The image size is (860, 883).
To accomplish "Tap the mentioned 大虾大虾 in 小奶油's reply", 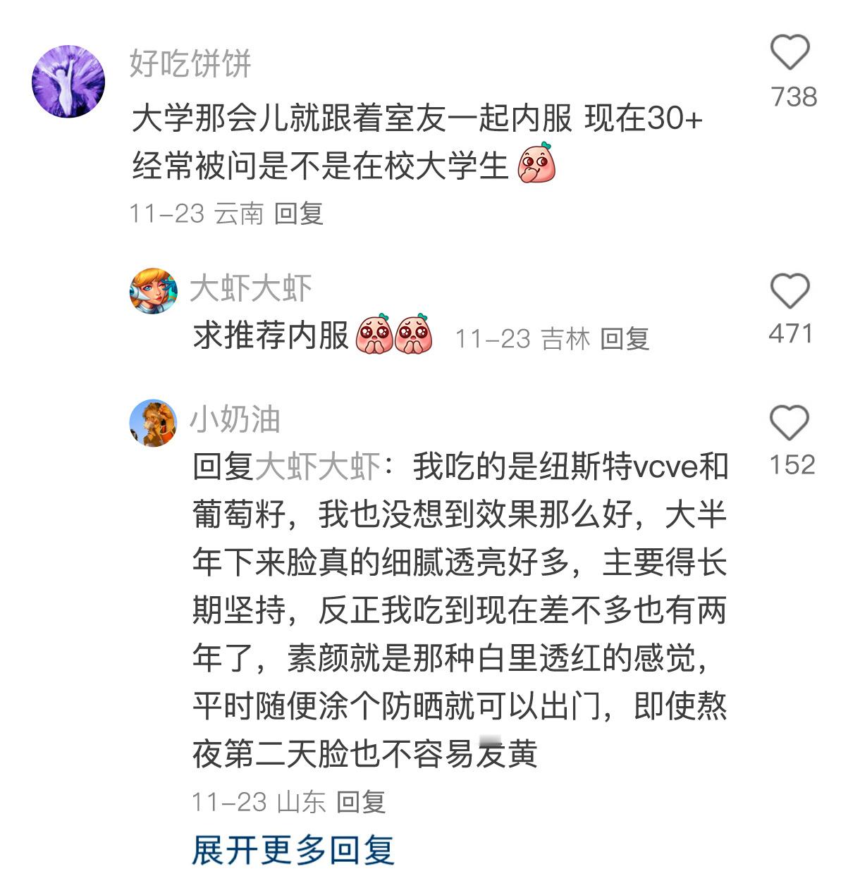I will click(317, 467).
